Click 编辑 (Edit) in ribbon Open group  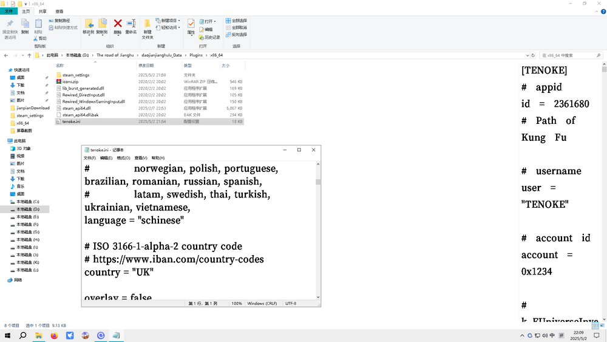tap(206, 29)
